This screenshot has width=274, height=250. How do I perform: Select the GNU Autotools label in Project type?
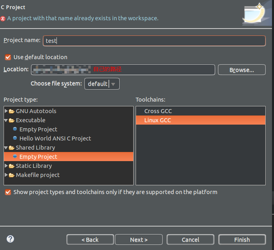(x=36, y=111)
